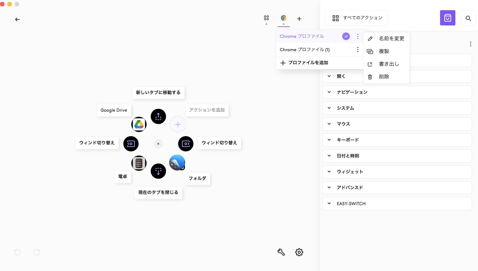This screenshot has height=271, width=478.
Task: Select the Chrome application icon
Action: 284,18
